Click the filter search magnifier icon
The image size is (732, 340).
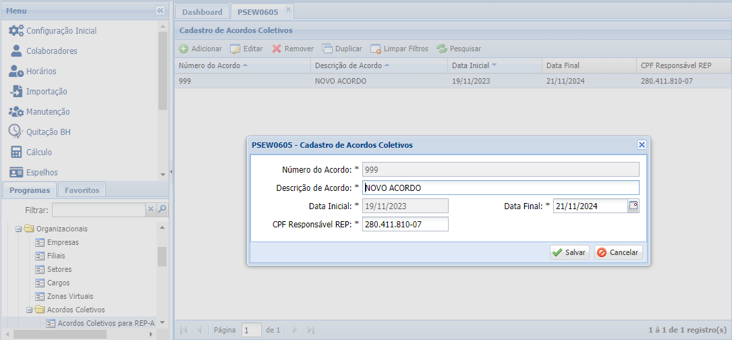click(x=162, y=210)
